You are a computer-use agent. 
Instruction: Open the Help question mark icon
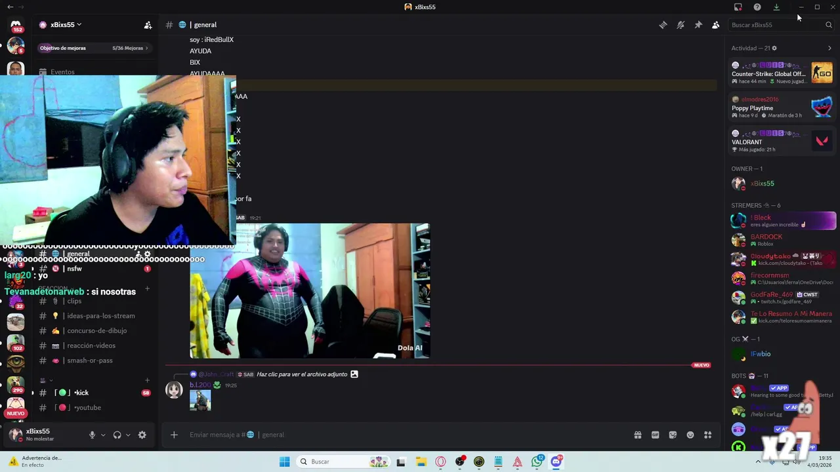tap(757, 7)
